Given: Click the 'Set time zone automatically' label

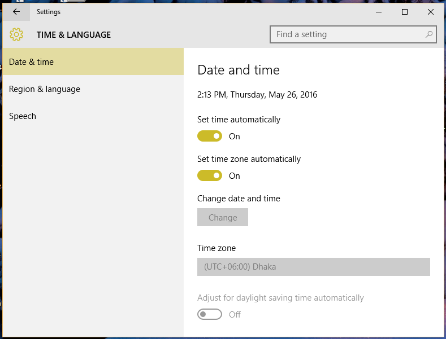Looking at the screenshot, I should [x=249, y=159].
